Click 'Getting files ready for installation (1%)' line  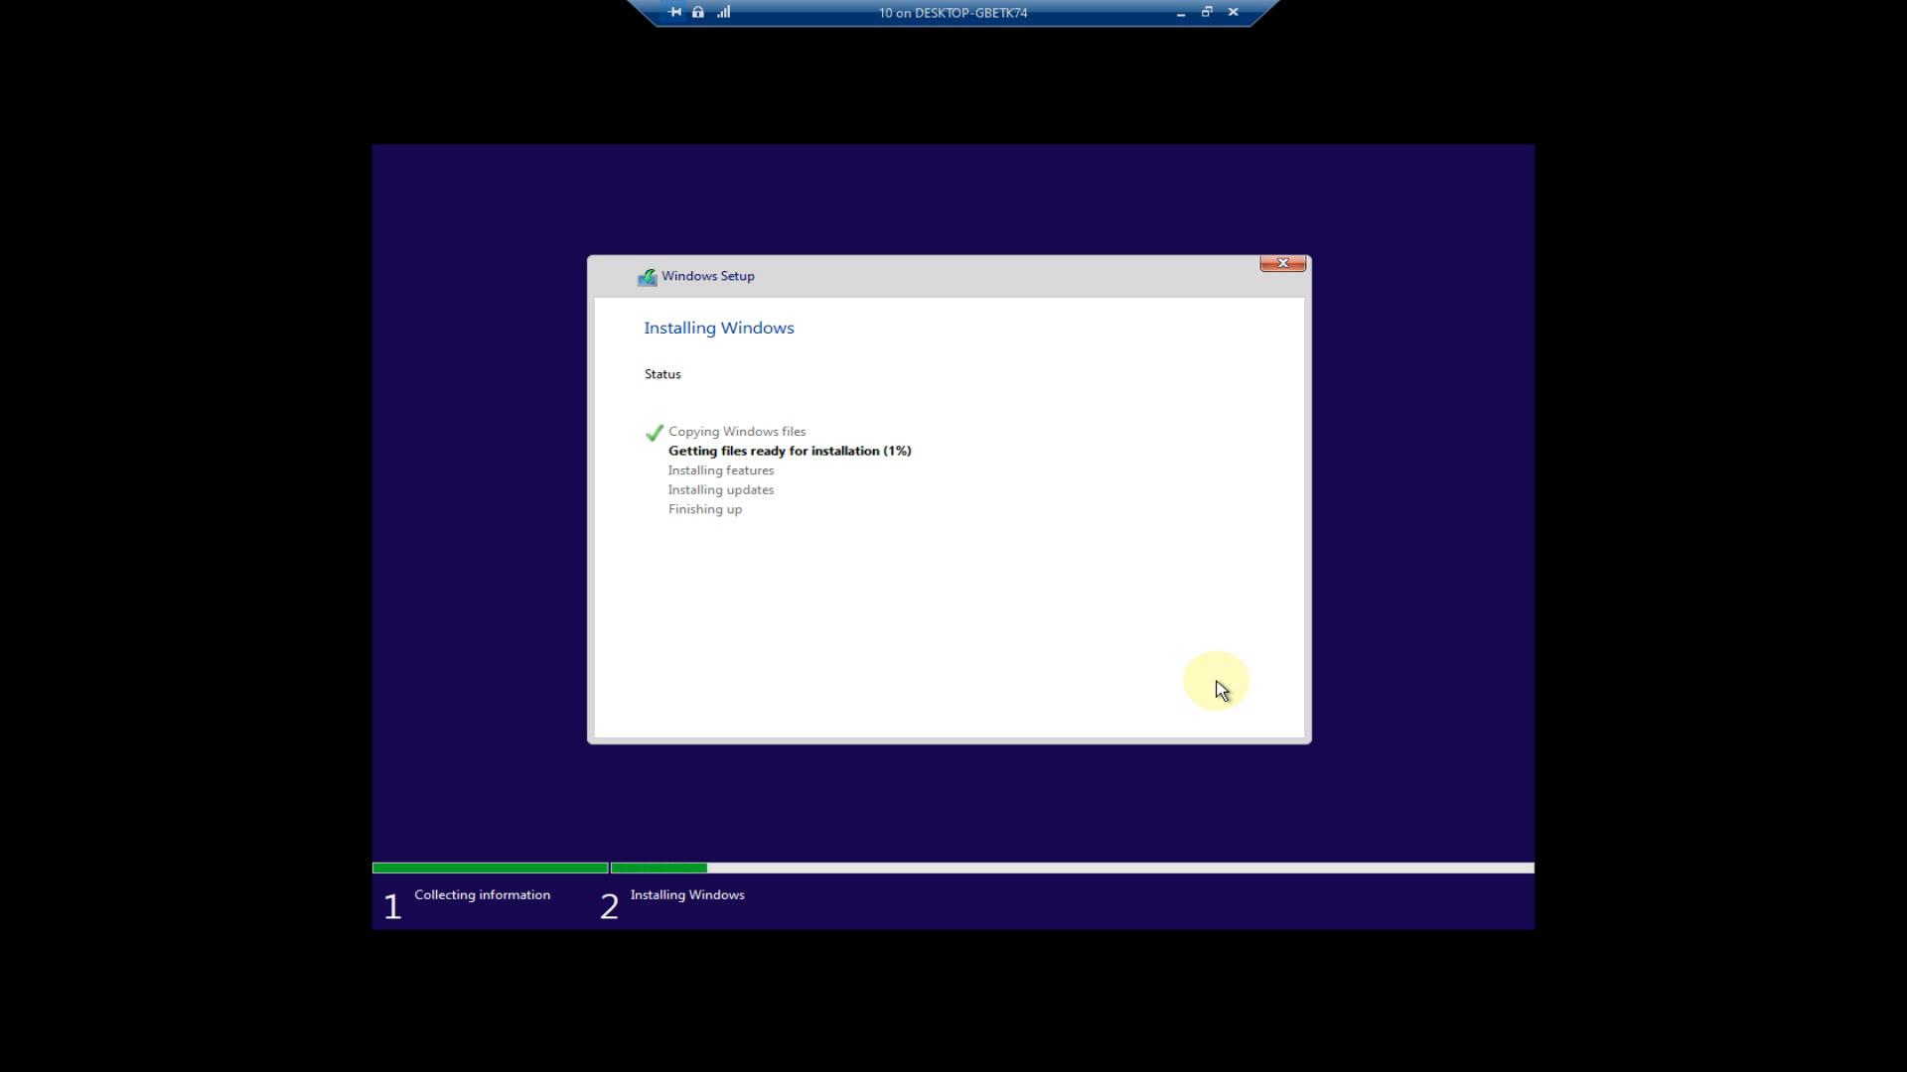click(790, 451)
